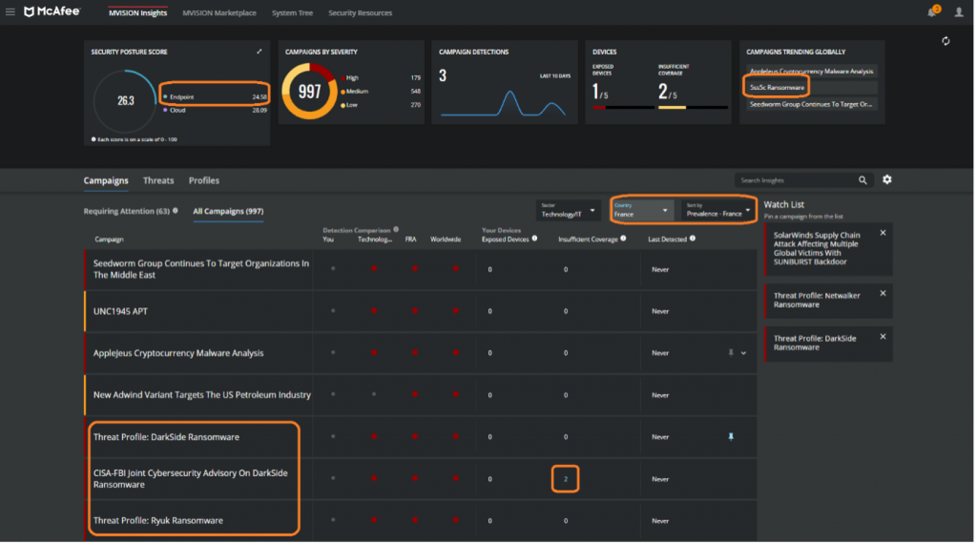Open CISA-FBI Joint Cybersecurity Advisory campaign

[x=191, y=479]
